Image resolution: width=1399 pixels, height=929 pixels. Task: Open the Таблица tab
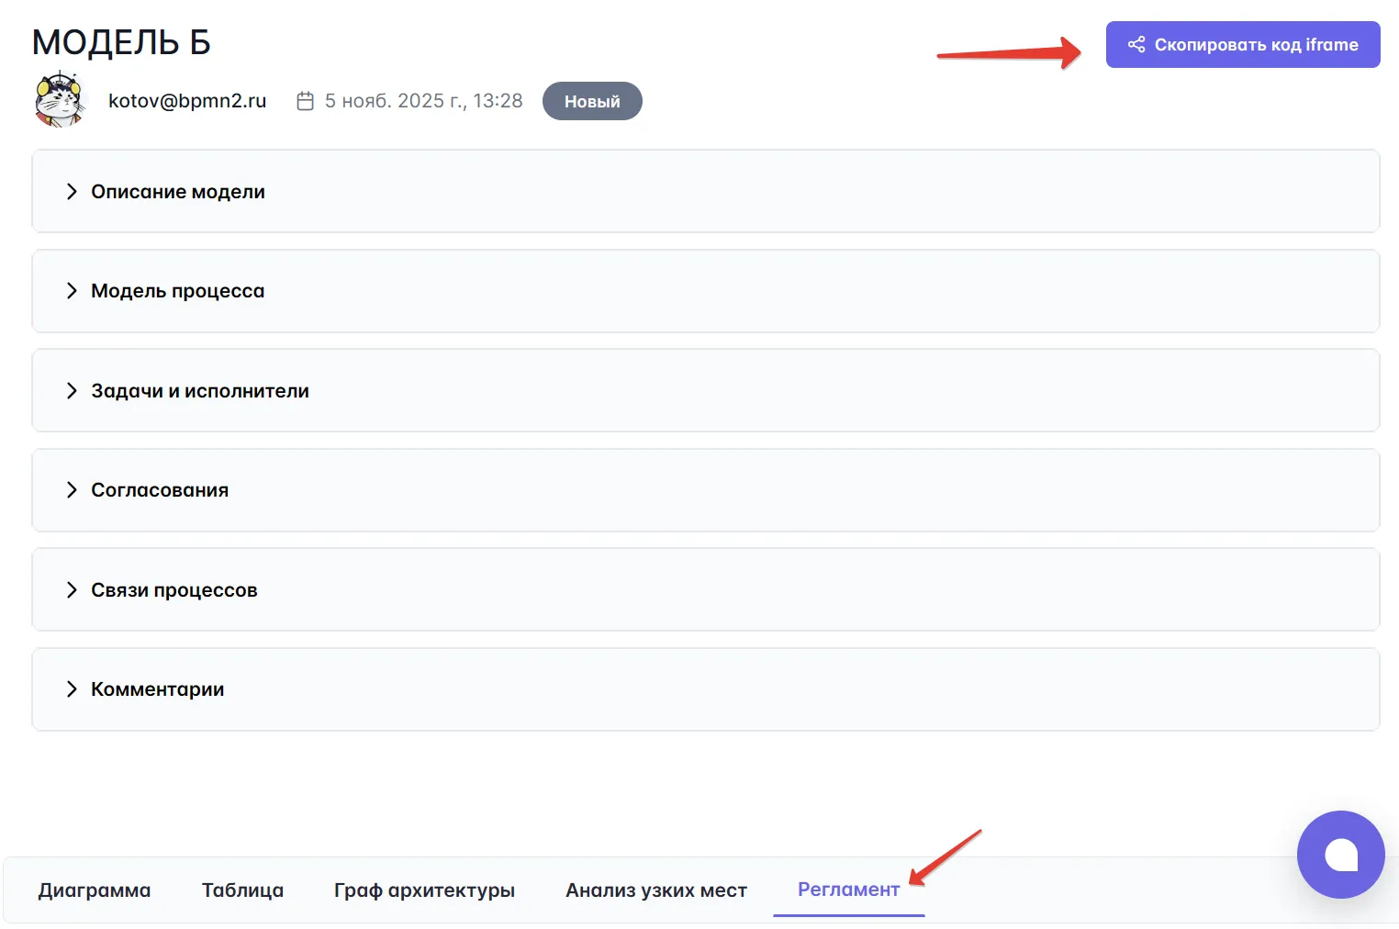pyautogui.click(x=242, y=890)
